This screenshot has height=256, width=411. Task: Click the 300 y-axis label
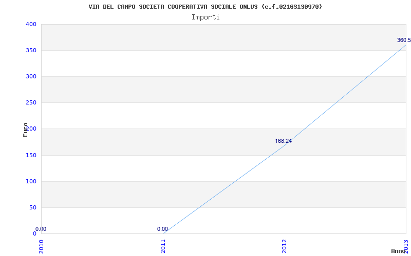tap(31, 76)
